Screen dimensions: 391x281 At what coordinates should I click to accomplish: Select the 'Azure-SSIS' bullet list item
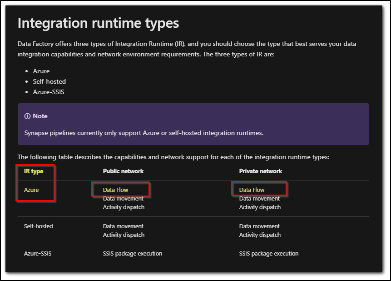pos(49,92)
